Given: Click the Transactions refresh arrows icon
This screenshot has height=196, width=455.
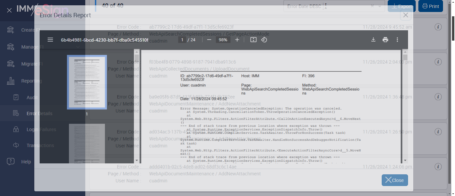Looking at the screenshot, I should coord(16,145).
